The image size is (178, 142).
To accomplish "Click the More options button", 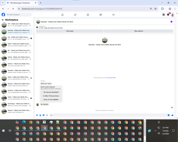I will (x=138, y=31).
